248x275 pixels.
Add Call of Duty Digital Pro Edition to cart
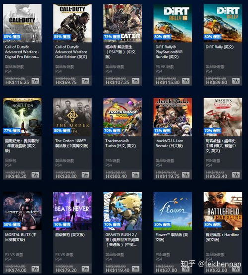[35, 81]
